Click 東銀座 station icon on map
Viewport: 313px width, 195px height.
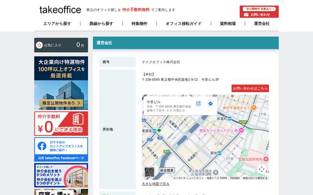155,131
